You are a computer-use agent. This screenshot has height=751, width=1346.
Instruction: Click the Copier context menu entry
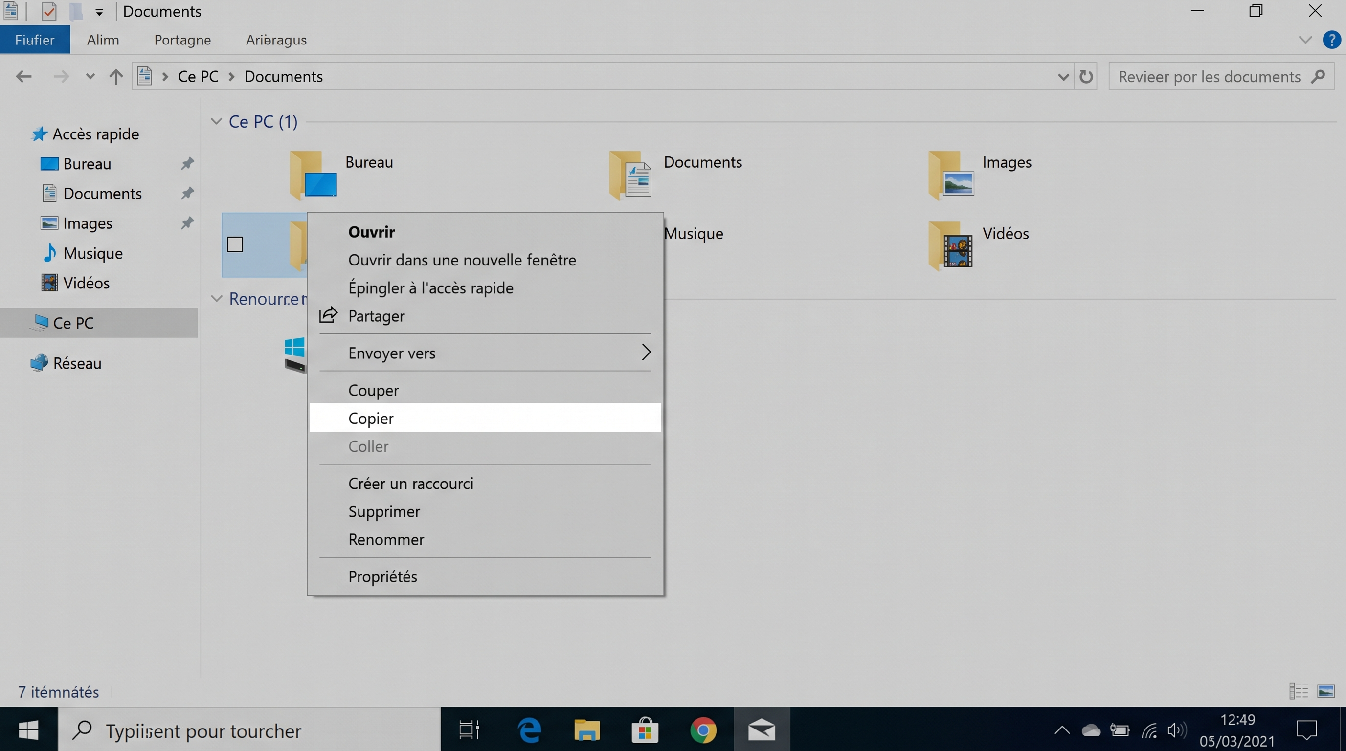(x=485, y=418)
